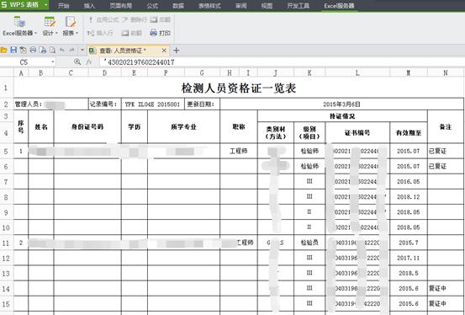
Task: Click the magnifier icon beside the formula bar
Action: (77, 61)
